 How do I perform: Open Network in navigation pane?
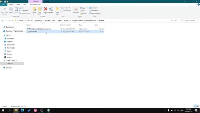[8, 68]
